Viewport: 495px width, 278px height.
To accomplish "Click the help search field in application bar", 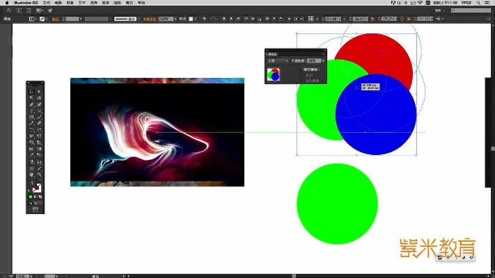I will (471, 10).
